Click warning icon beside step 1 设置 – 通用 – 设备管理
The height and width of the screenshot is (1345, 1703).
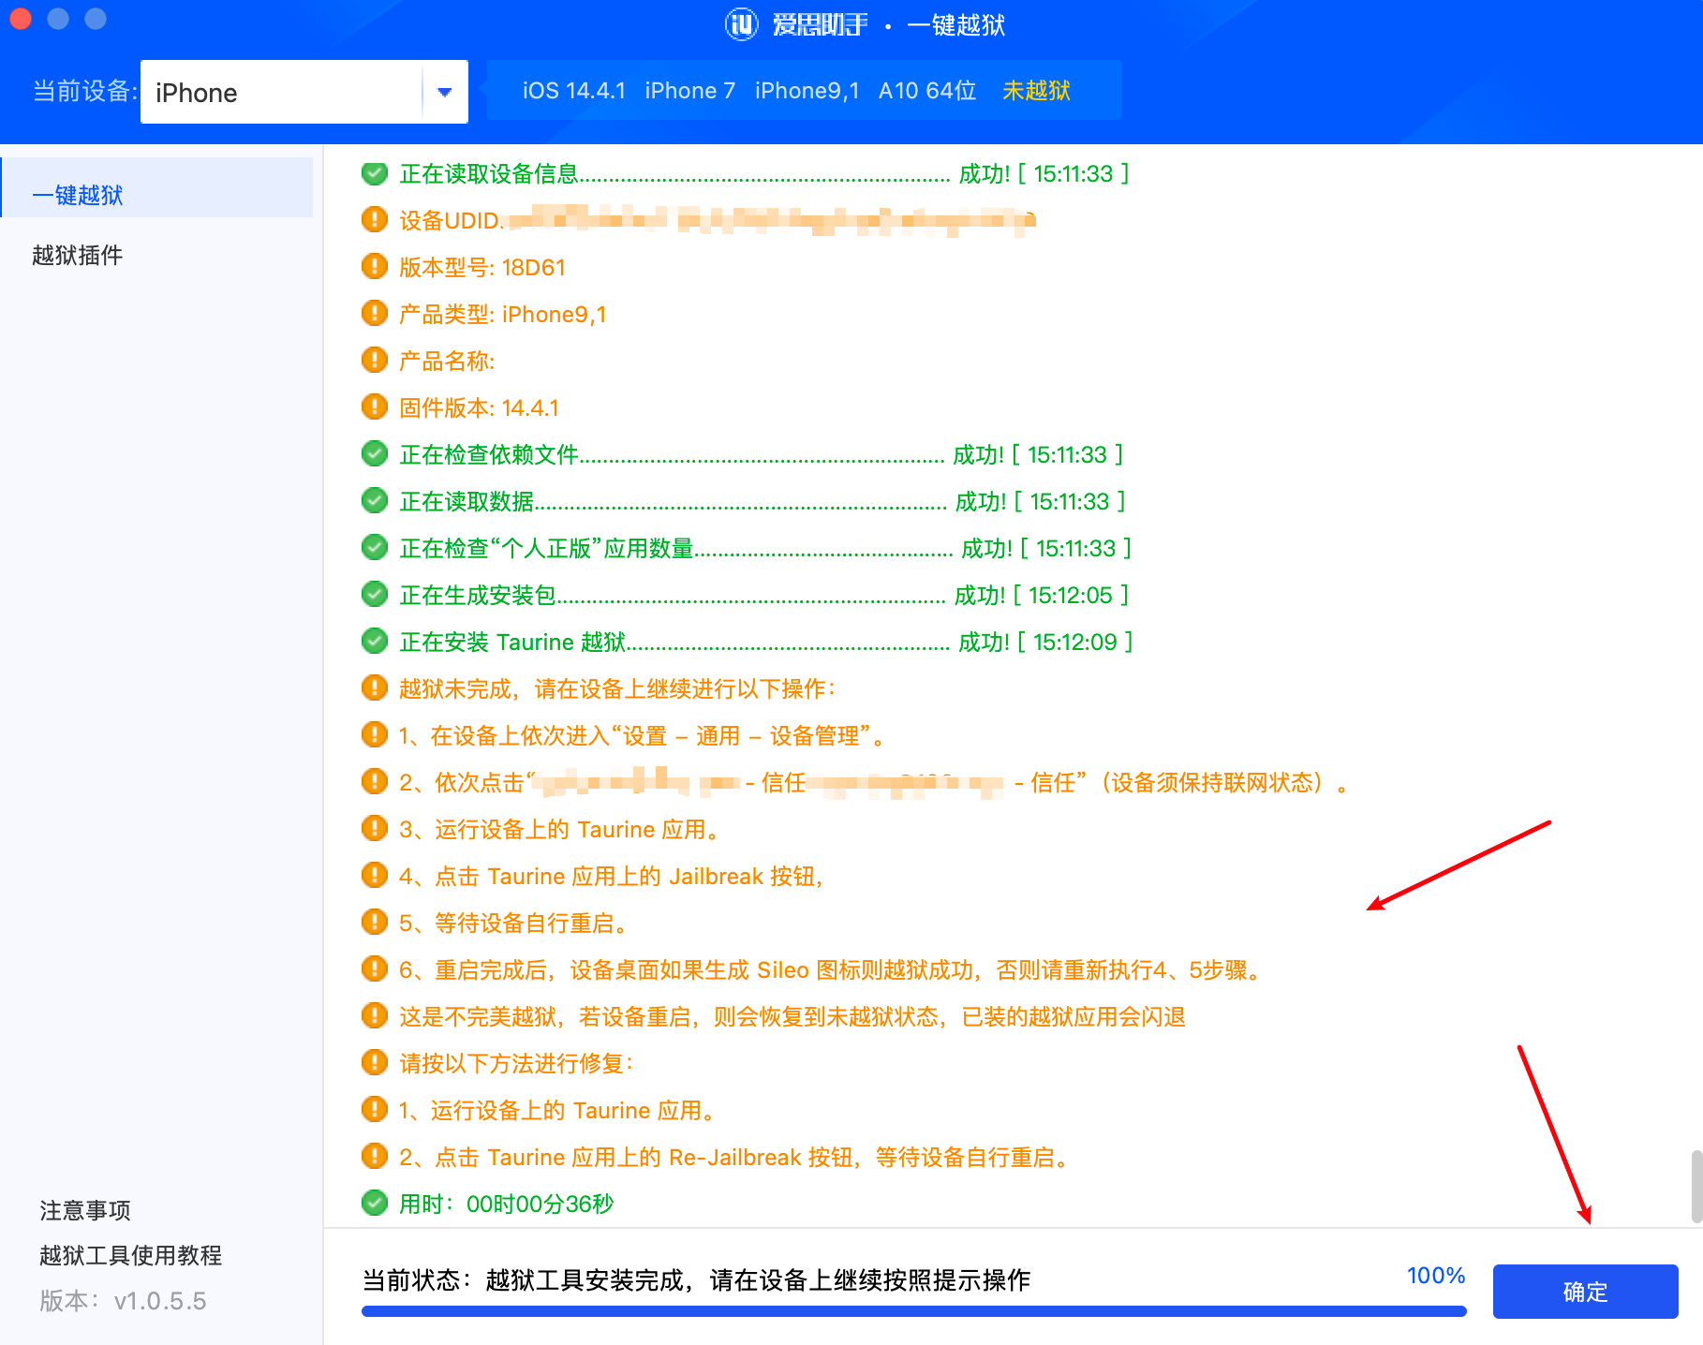375,735
